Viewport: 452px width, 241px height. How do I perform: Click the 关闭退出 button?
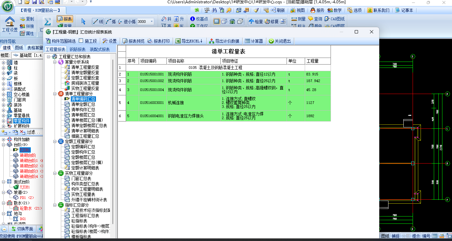coord(280,41)
